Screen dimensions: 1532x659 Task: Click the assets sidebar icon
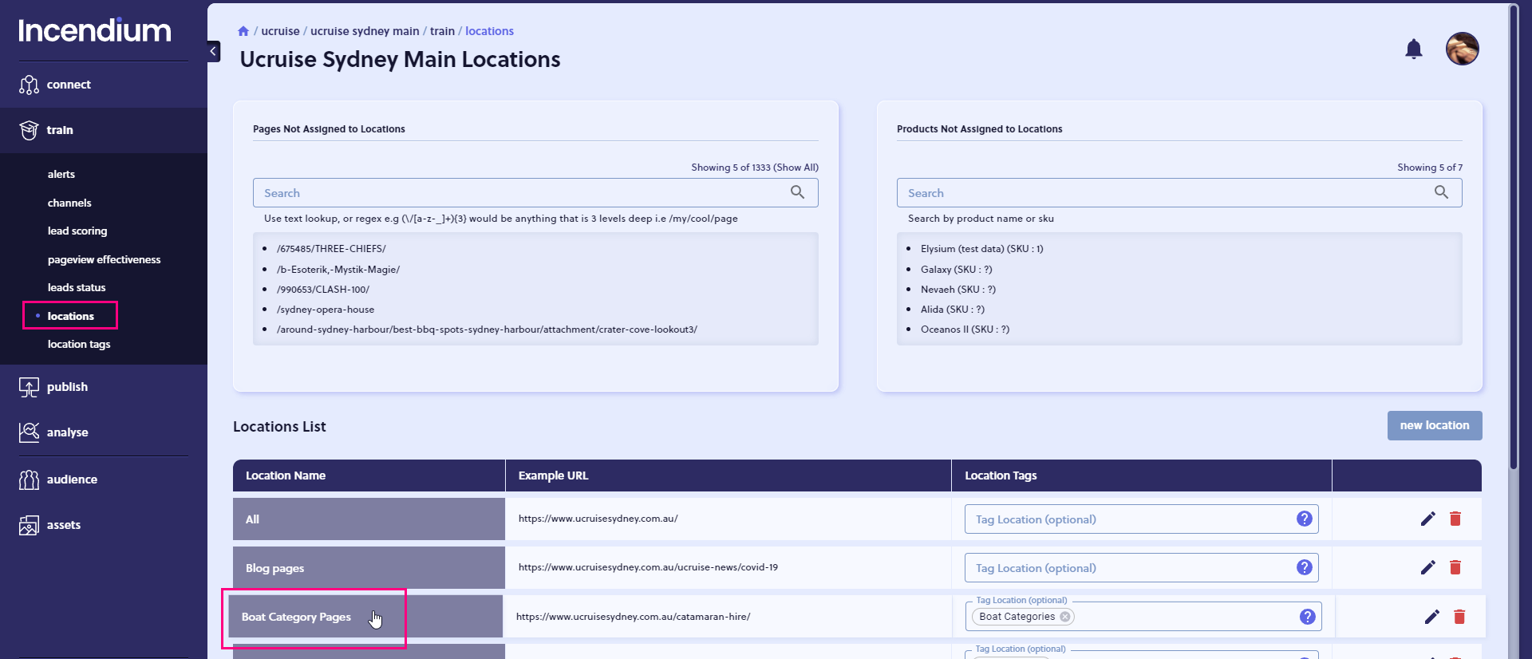(x=29, y=525)
